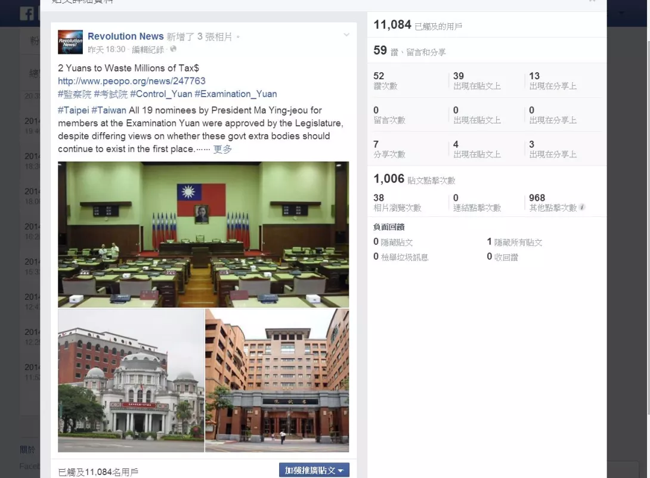Click the 0 收回讚 feedback entry
The width and height of the screenshot is (650, 478).
tap(503, 257)
